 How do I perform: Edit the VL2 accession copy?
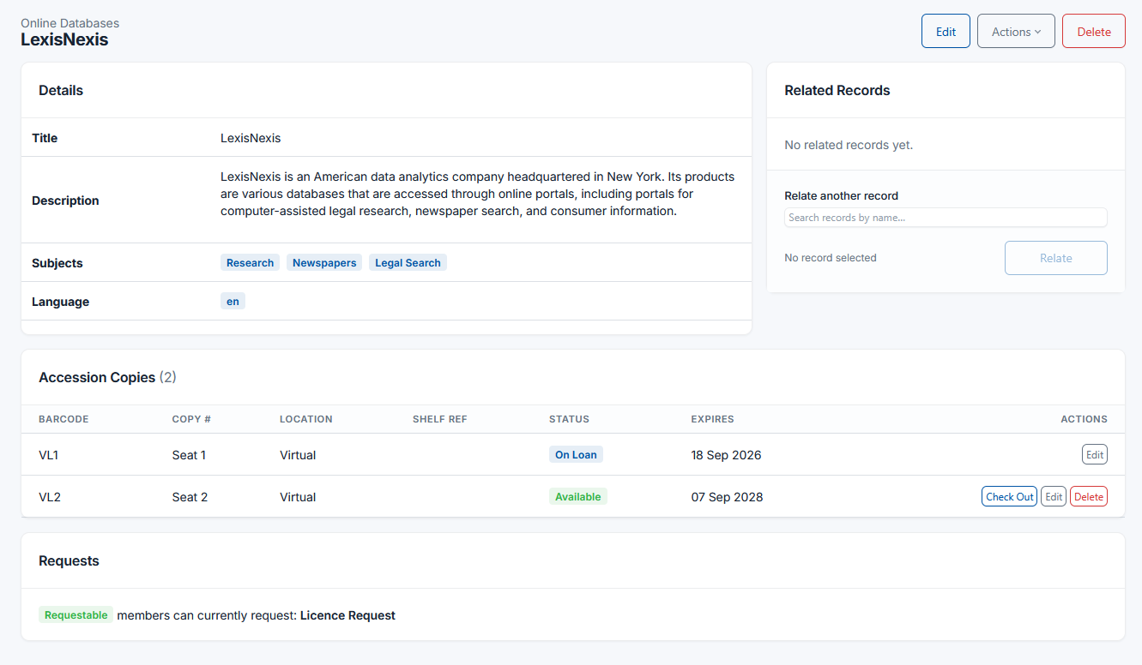1054,497
